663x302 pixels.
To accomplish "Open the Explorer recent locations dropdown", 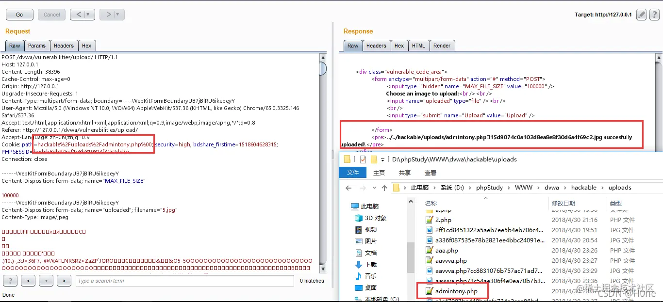I will [374, 188].
